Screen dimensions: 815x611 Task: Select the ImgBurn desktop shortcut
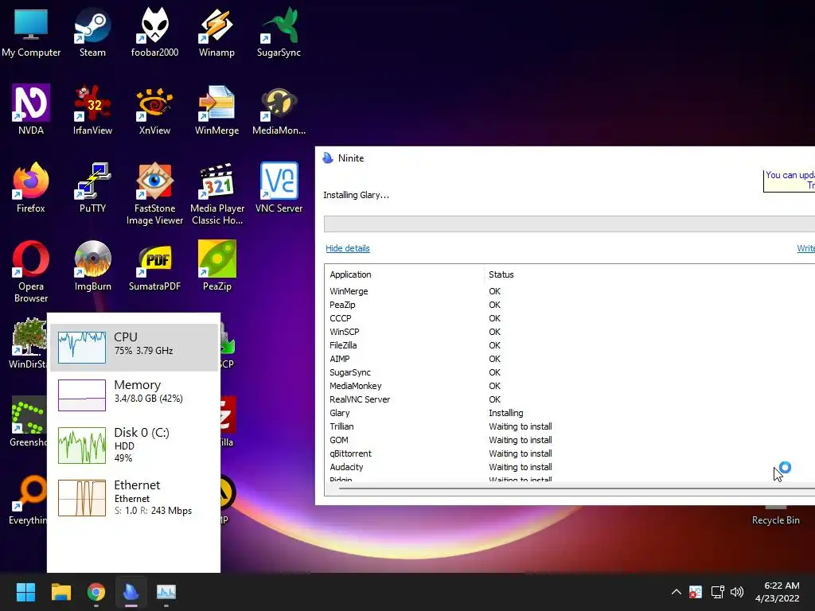pos(92,266)
